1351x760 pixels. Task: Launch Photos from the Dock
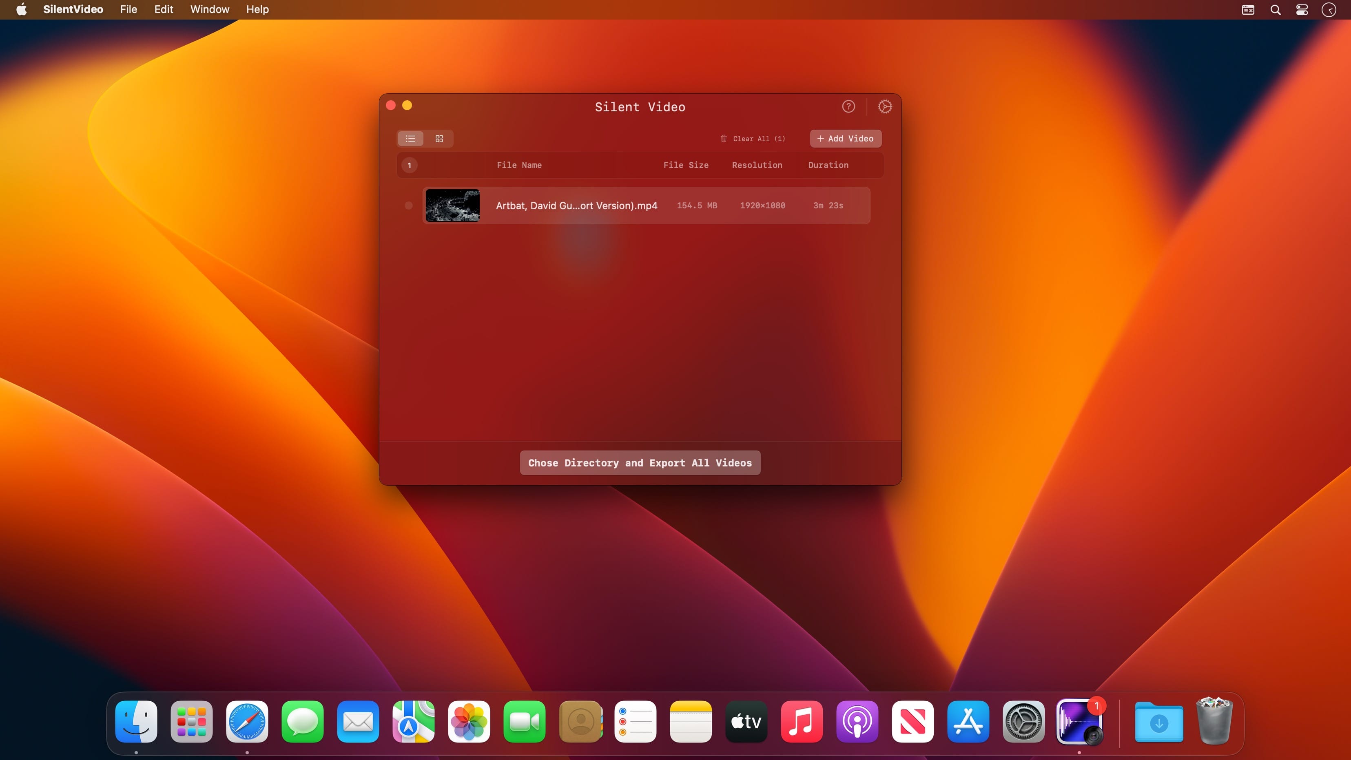click(469, 722)
